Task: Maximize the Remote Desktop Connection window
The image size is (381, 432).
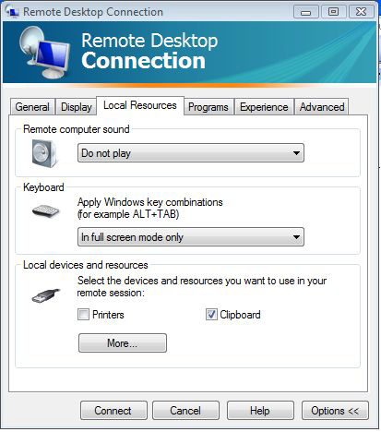Action: (333, 12)
